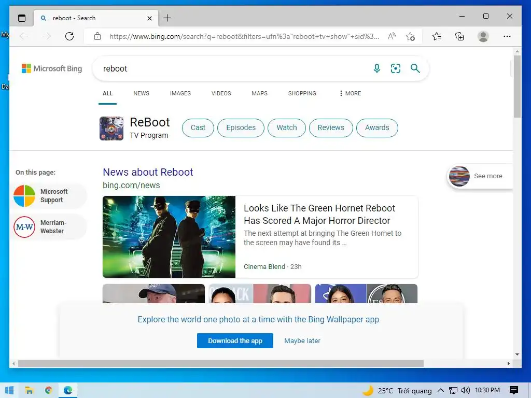Switch to the VIDEOS tab

221,93
